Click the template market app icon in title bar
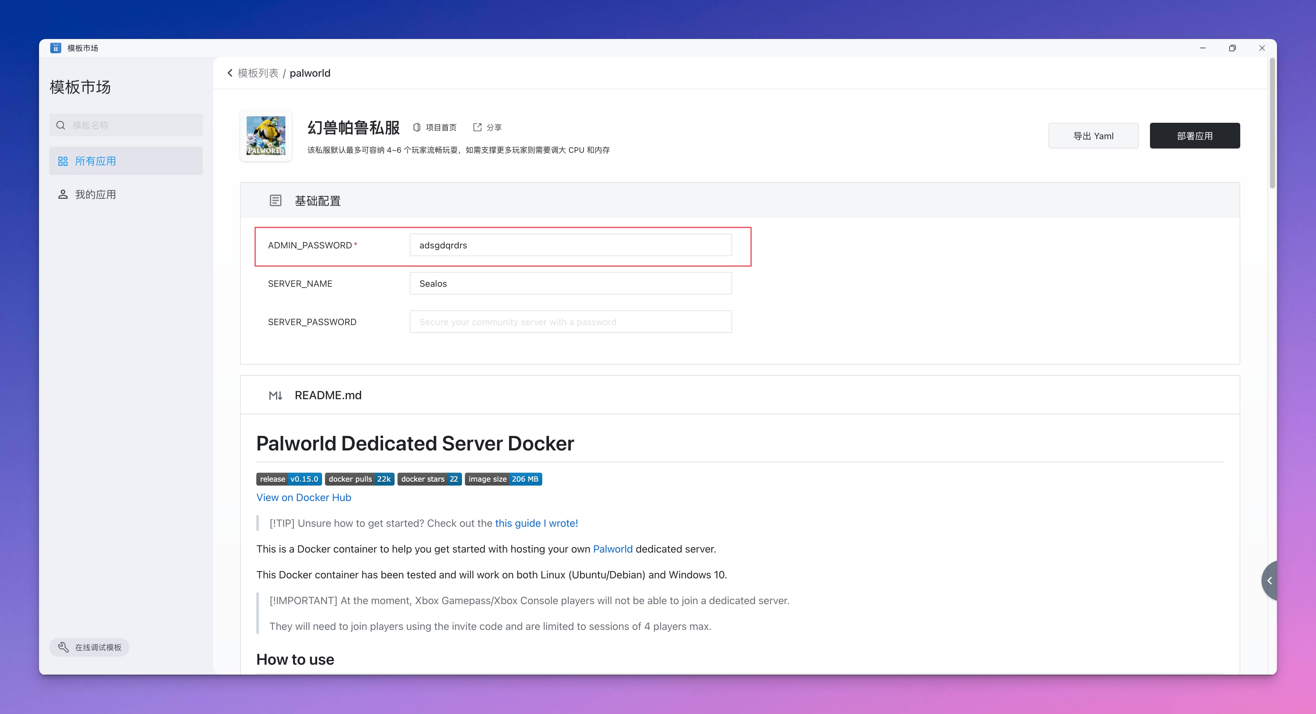Image resolution: width=1316 pixels, height=714 pixels. [x=56, y=48]
